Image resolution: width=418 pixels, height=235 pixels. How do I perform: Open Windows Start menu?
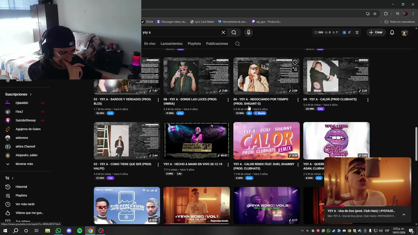click(5, 231)
